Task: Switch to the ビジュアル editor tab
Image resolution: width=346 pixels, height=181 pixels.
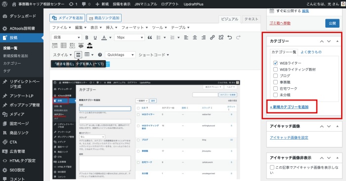Action: tap(230, 19)
